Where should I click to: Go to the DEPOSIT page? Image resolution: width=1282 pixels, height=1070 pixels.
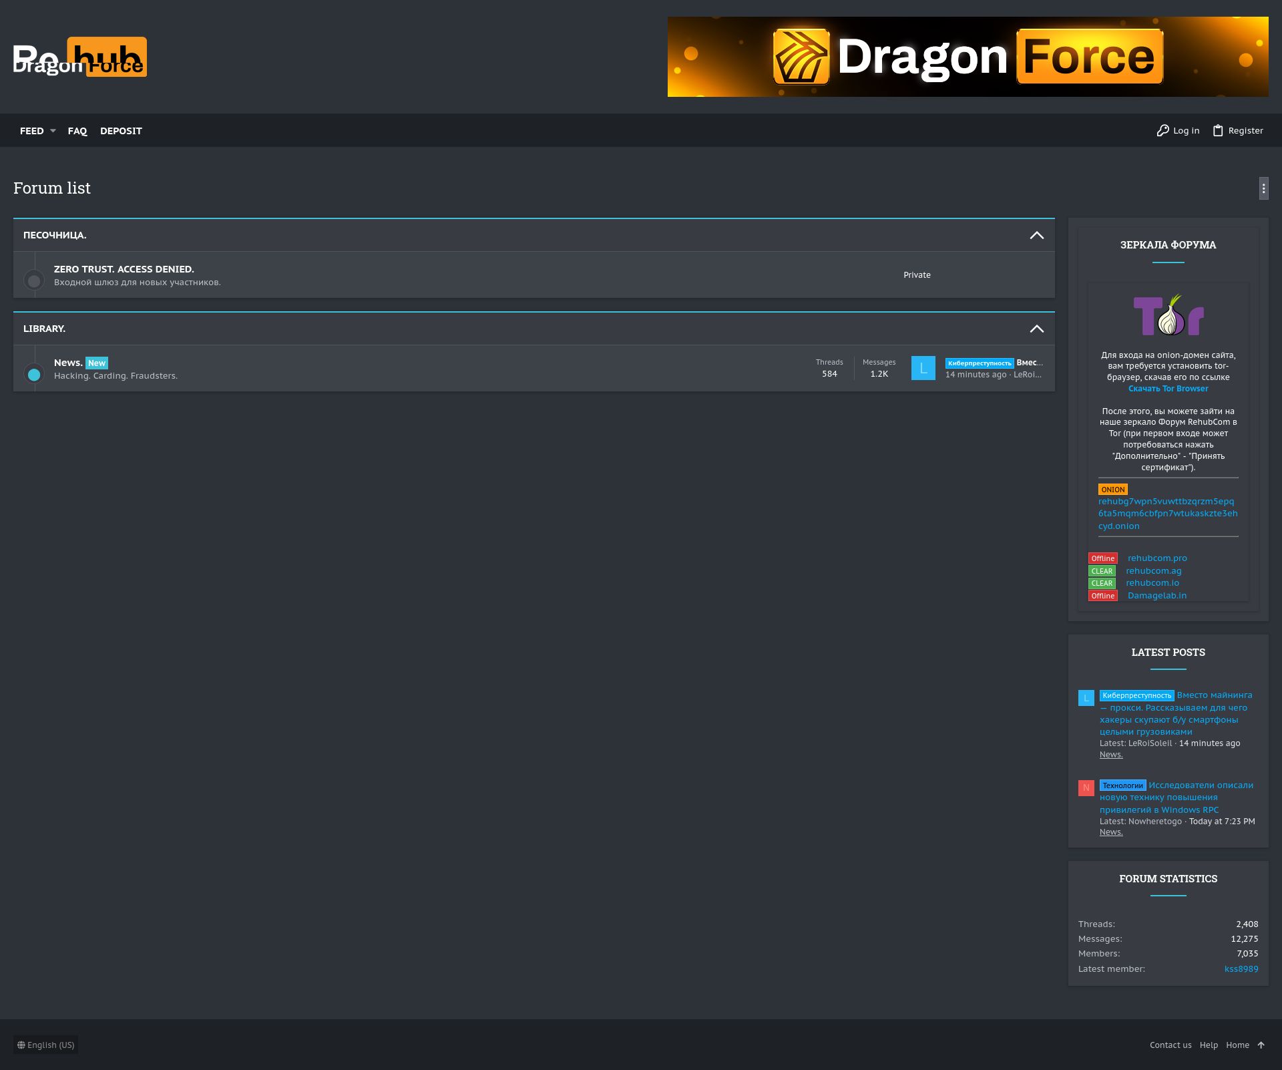tap(121, 131)
